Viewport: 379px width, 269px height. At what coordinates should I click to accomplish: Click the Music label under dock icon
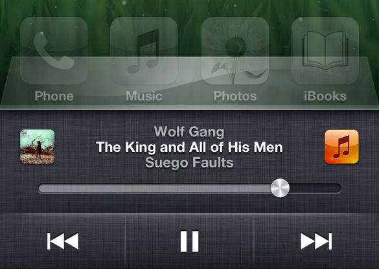[144, 96]
